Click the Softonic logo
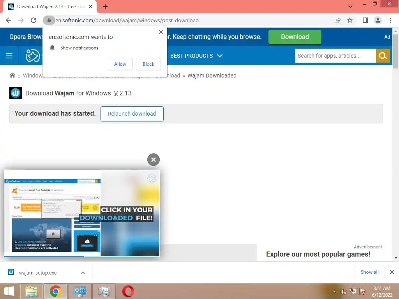 [x=33, y=56]
